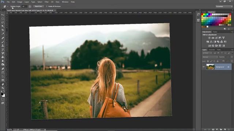This screenshot has height=131, width=234.
Task: Select the Quick Selection tool
Action: [x=3, y=26]
